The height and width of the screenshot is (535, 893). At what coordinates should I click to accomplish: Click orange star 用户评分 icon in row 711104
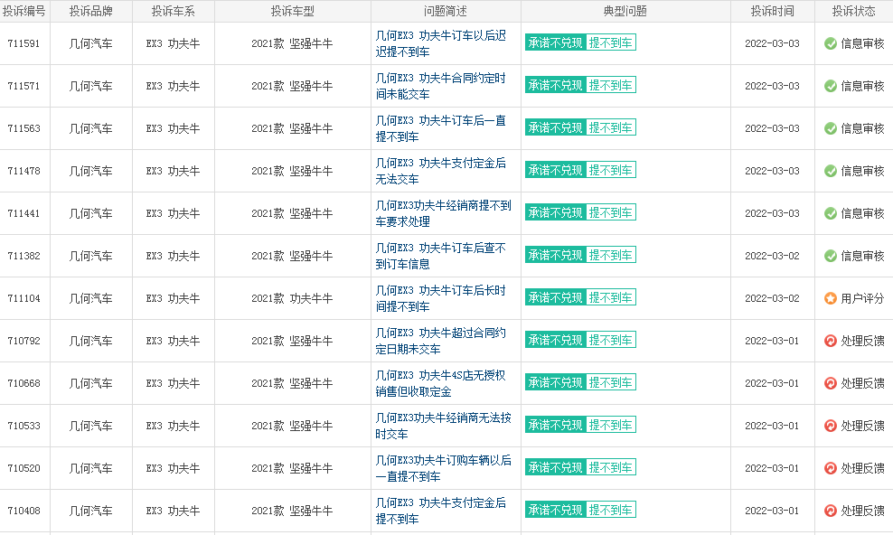pyautogui.click(x=830, y=298)
